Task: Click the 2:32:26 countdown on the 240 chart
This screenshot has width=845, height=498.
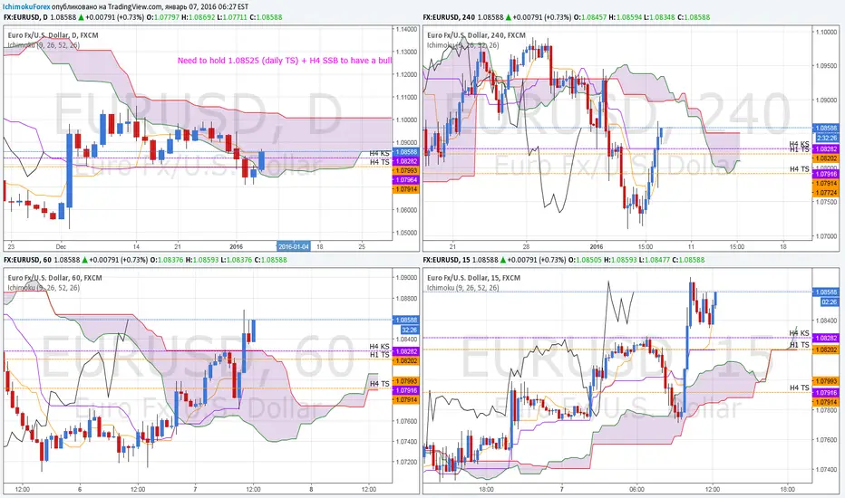Action: click(x=826, y=138)
